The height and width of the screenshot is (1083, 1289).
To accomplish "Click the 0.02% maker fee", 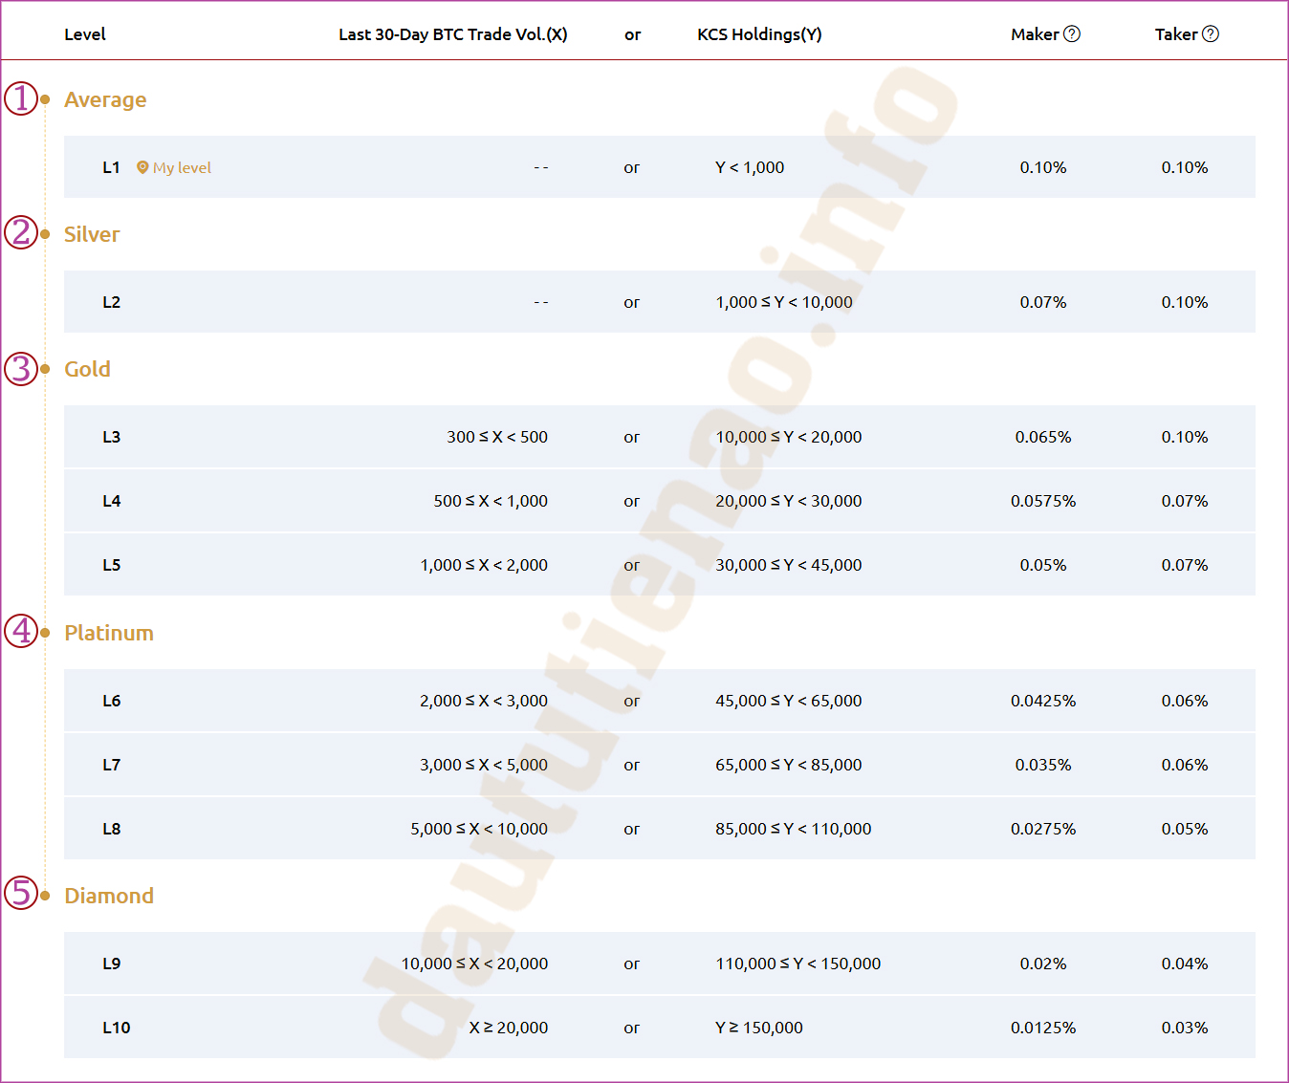I will coord(1043,964).
